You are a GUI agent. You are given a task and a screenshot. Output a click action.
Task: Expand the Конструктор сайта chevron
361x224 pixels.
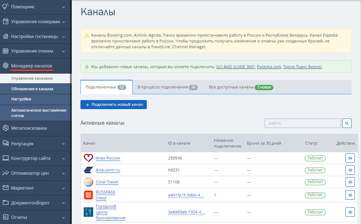pyautogui.click(x=63, y=159)
